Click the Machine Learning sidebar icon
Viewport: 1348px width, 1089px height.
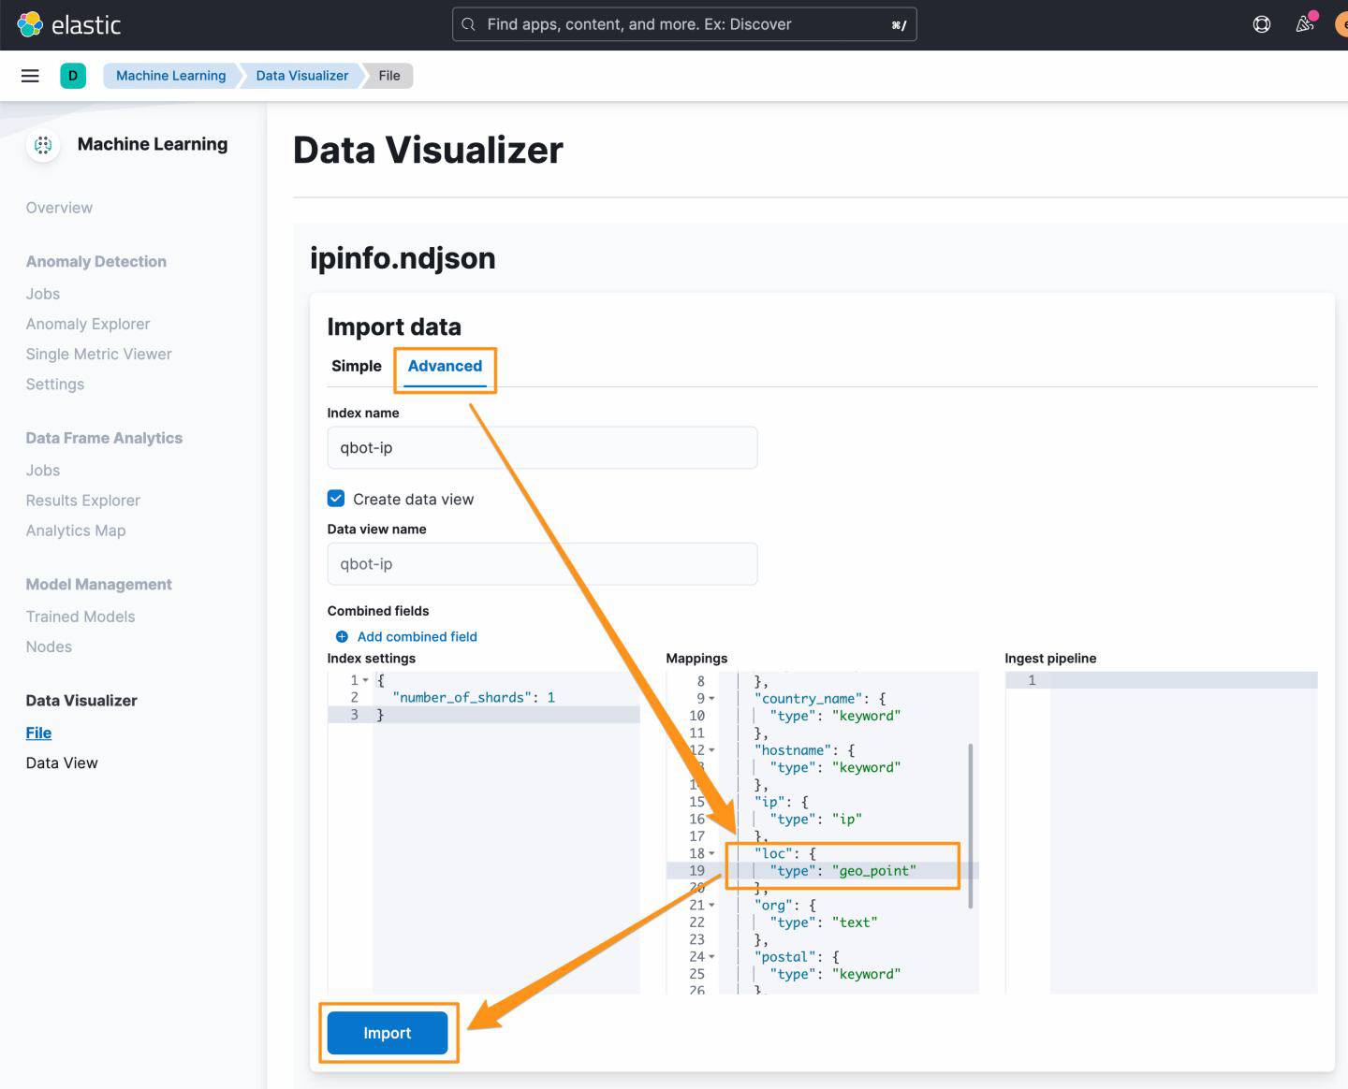tap(43, 145)
